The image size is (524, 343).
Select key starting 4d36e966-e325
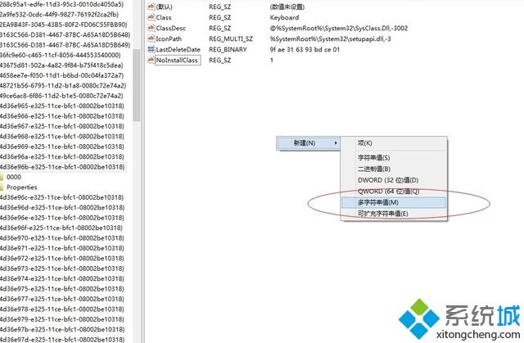[x=62, y=116]
